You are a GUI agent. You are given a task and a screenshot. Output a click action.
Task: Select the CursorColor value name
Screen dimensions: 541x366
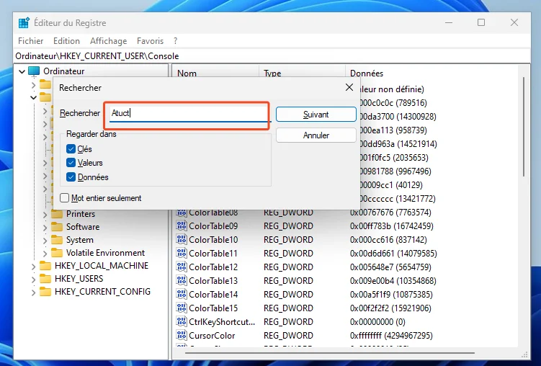[212, 335]
